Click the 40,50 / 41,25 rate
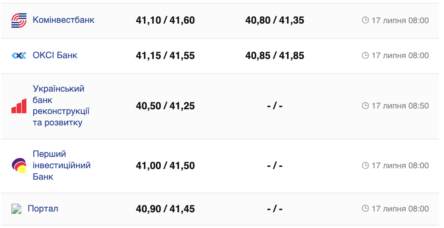The height and width of the screenshot is (228, 444). tap(165, 106)
